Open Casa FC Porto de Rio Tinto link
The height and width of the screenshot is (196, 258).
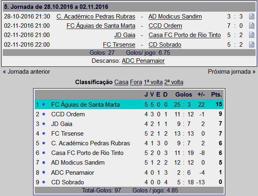185,35
